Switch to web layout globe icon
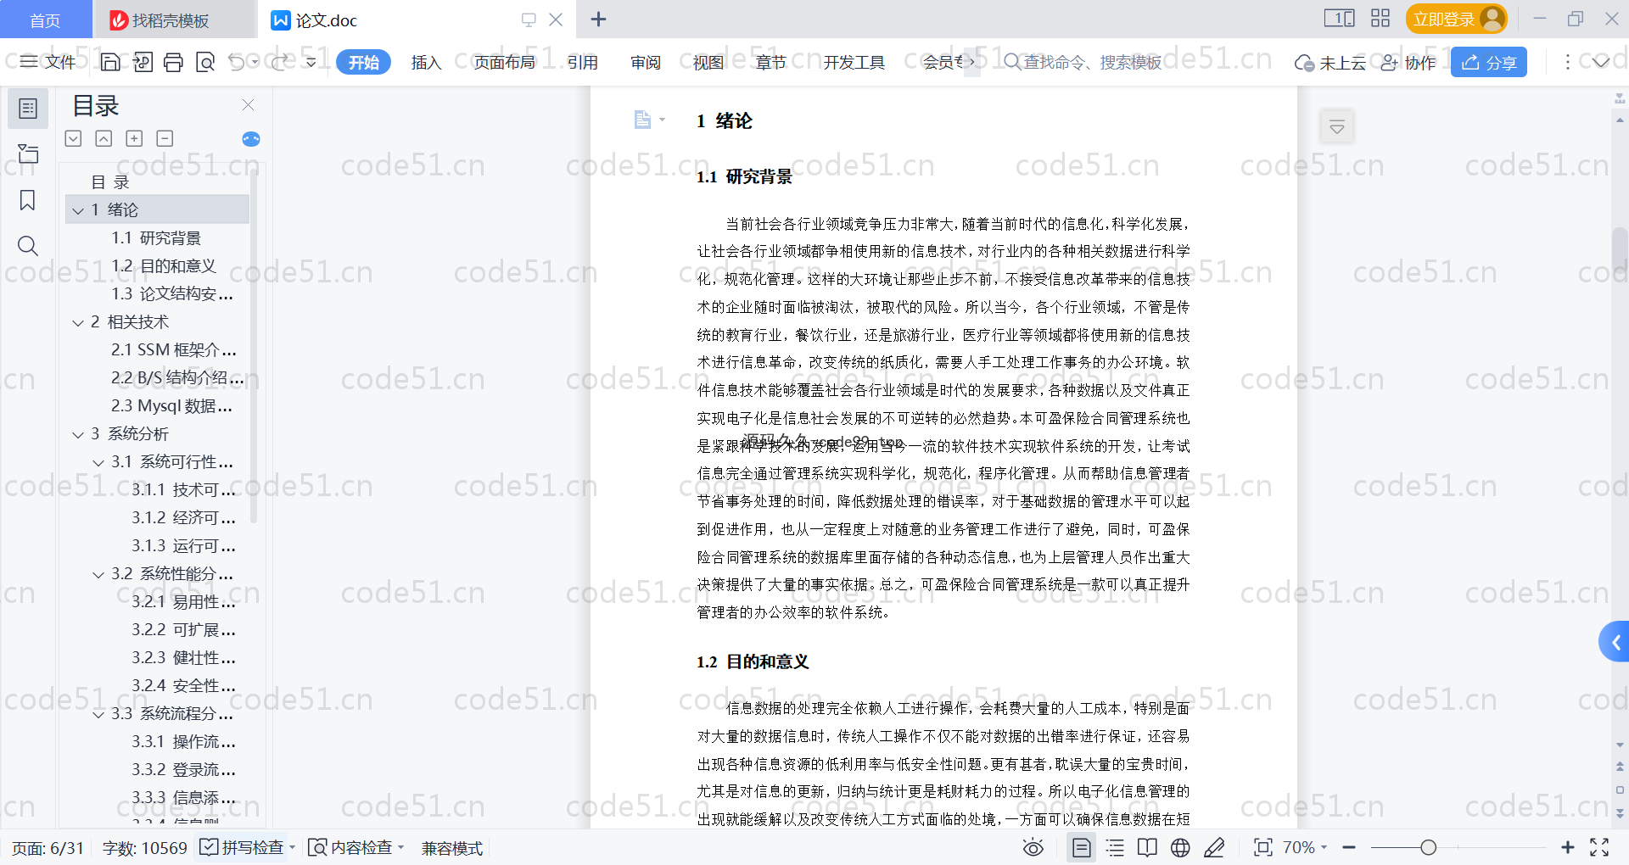Viewport: 1629px width, 865px height. tap(1180, 847)
